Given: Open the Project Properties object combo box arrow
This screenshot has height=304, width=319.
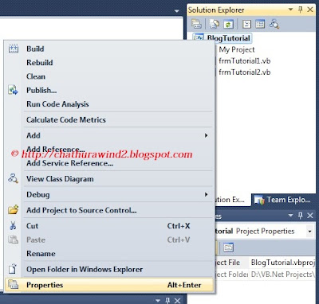Looking at the screenshot, I should pyautogui.click(x=309, y=232).
